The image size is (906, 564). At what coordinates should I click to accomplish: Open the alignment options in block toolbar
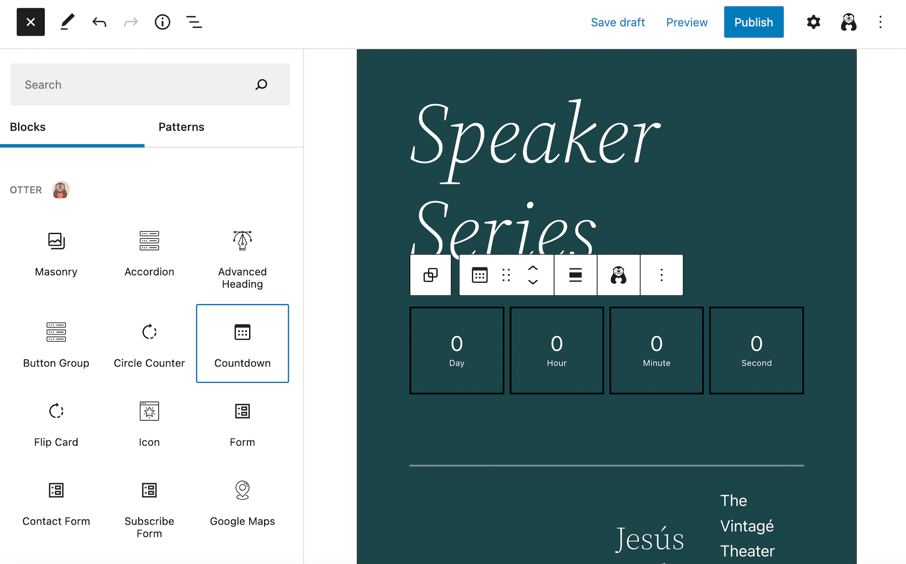[x=575, y=275]
